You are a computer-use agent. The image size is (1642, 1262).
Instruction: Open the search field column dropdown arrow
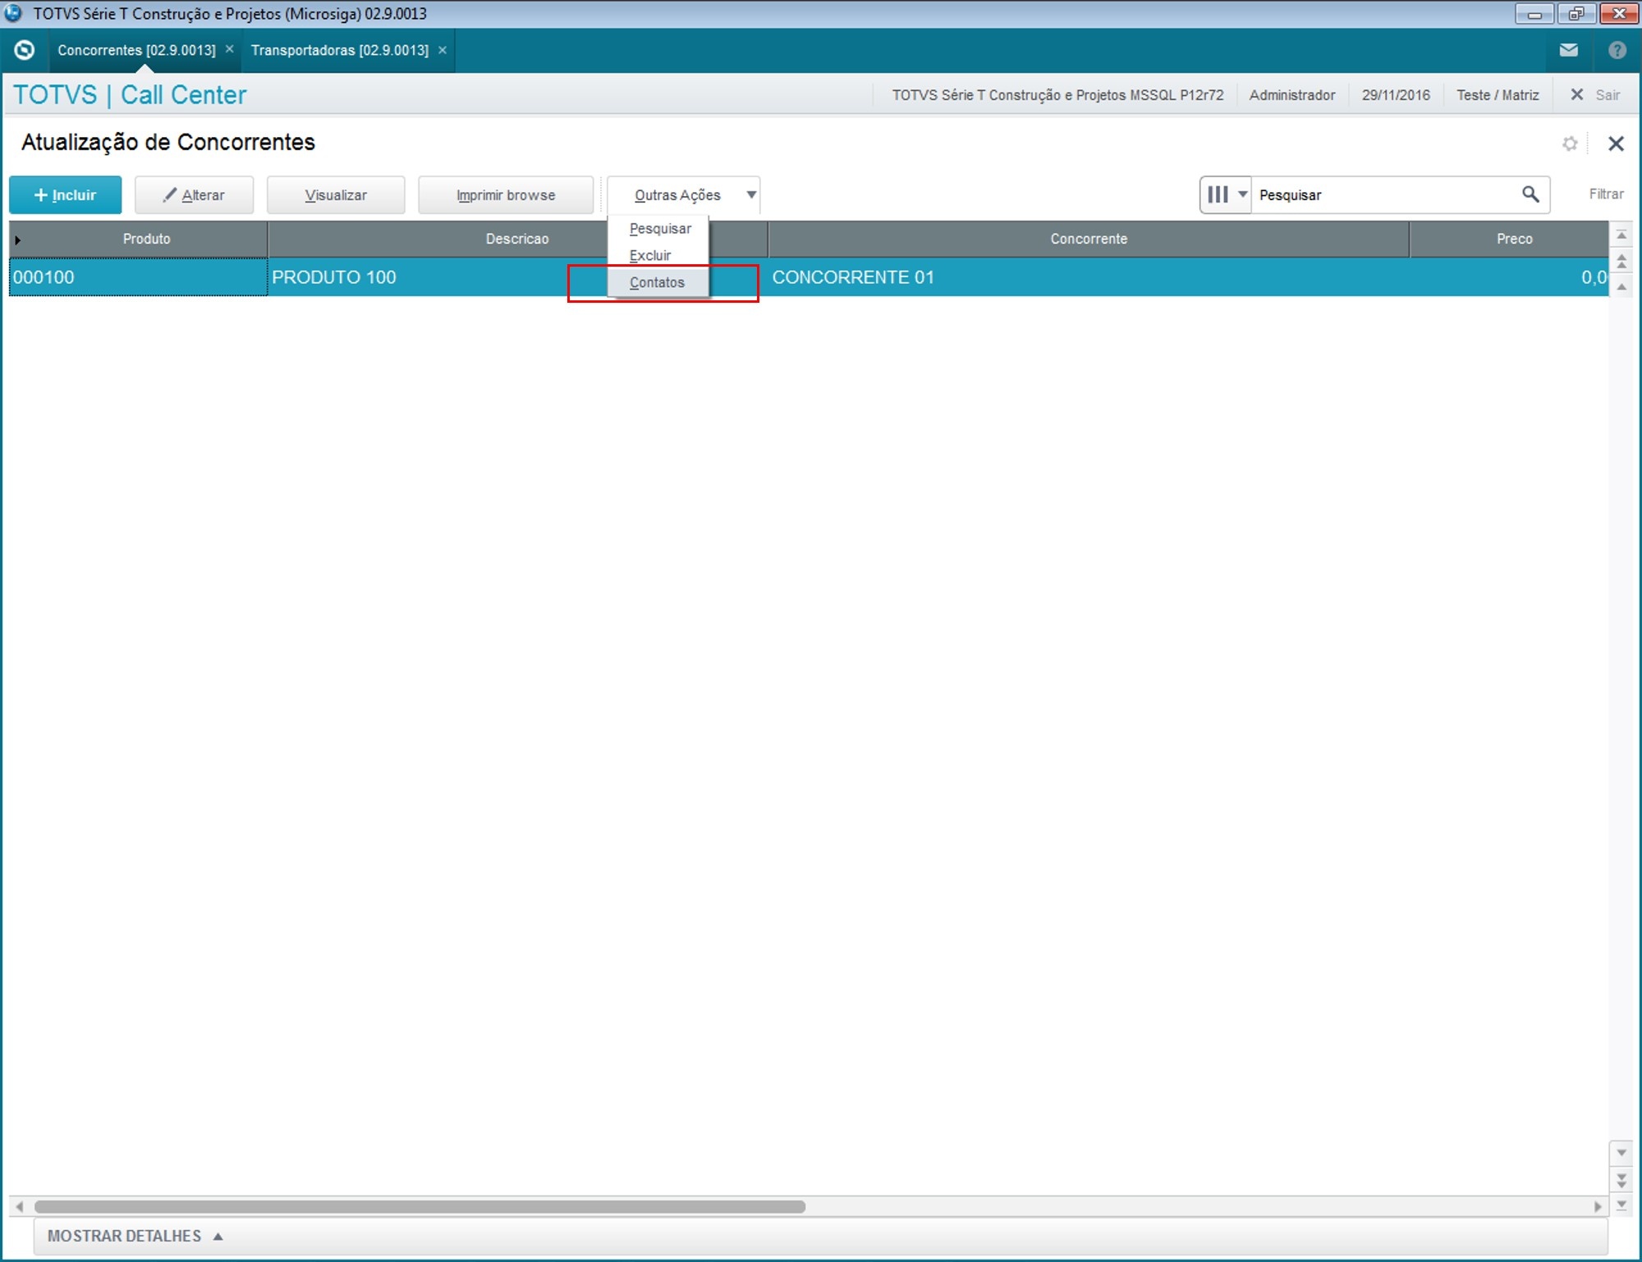pyautogui.click(x=1242, y=194)
